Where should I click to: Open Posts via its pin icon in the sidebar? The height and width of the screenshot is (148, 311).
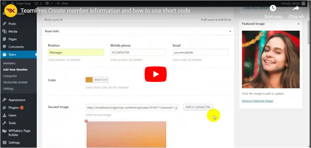coord(5,24)
